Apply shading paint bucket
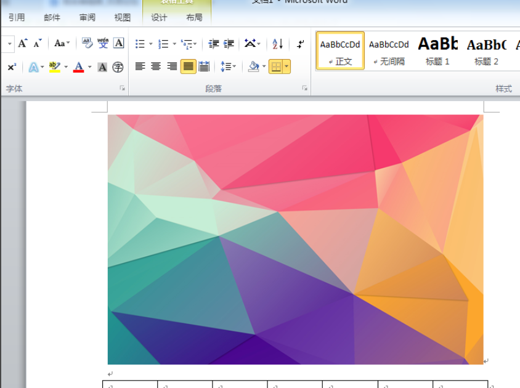Viewport: 520px width, 388px height. tap(254, 67)
